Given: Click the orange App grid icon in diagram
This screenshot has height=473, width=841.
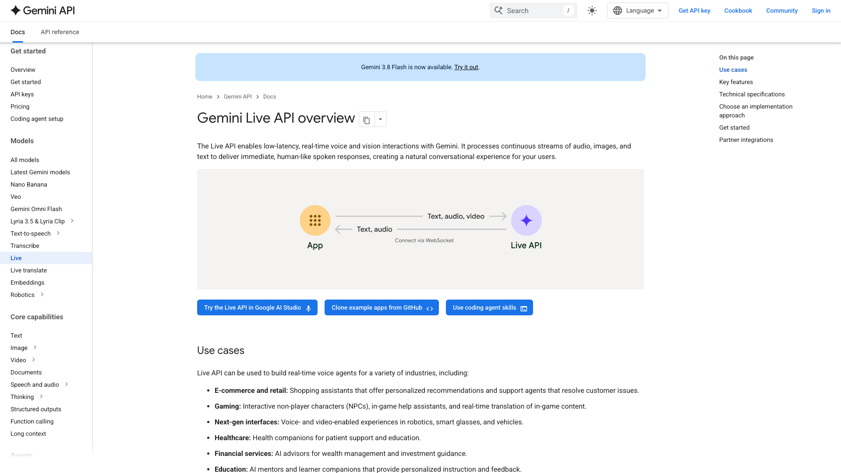Looking at the screenshot, I should point(315,220).
